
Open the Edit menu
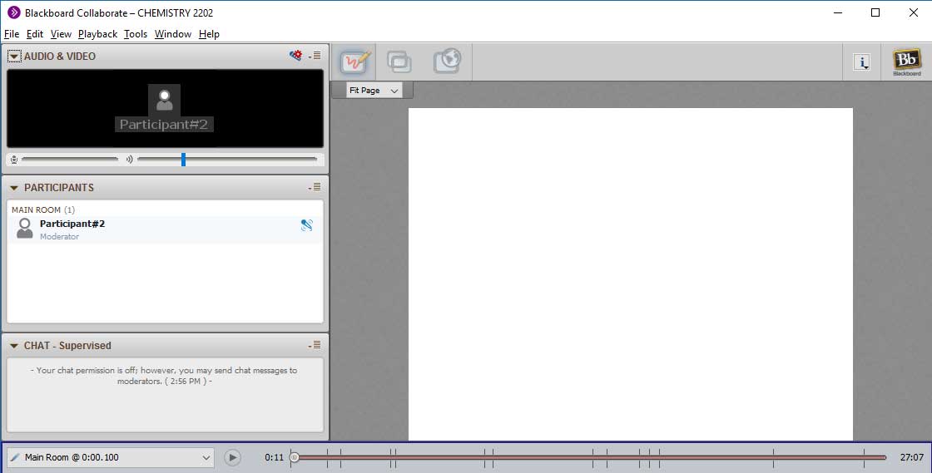(x=34, y=34)
